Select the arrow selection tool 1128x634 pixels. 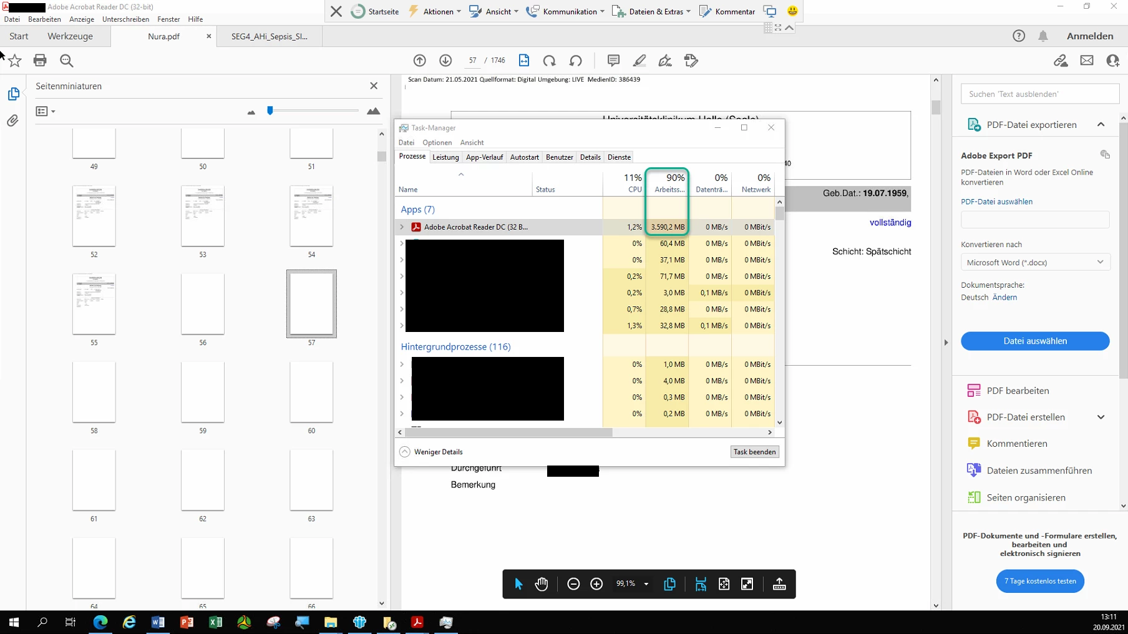(x=518, y=584)
